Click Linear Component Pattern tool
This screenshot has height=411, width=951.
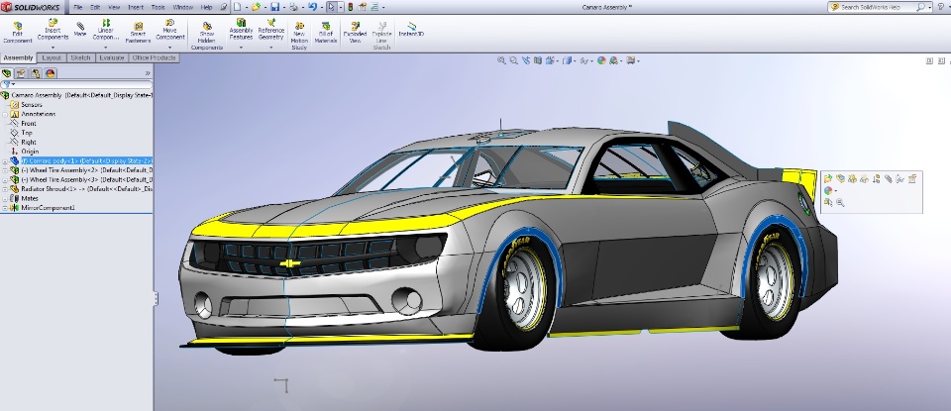(106, 30)
